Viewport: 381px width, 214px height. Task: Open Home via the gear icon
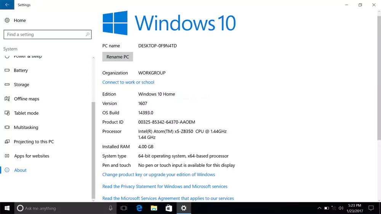[7, 21]
